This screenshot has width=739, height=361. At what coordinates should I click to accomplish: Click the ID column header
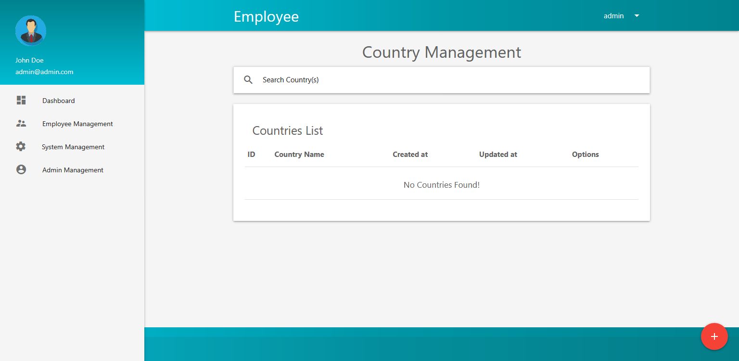click(x=251, y=155)
